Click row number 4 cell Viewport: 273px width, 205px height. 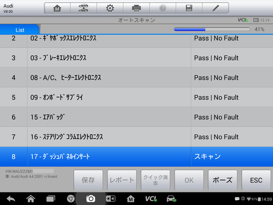pos(14,77)
